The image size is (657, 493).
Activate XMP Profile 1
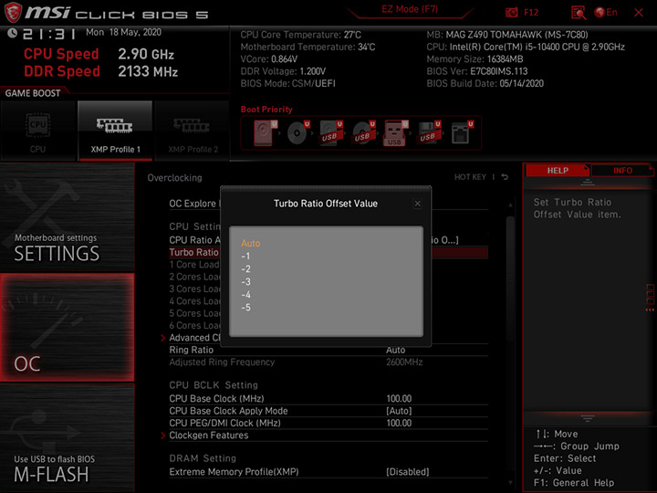click(115, 131)
